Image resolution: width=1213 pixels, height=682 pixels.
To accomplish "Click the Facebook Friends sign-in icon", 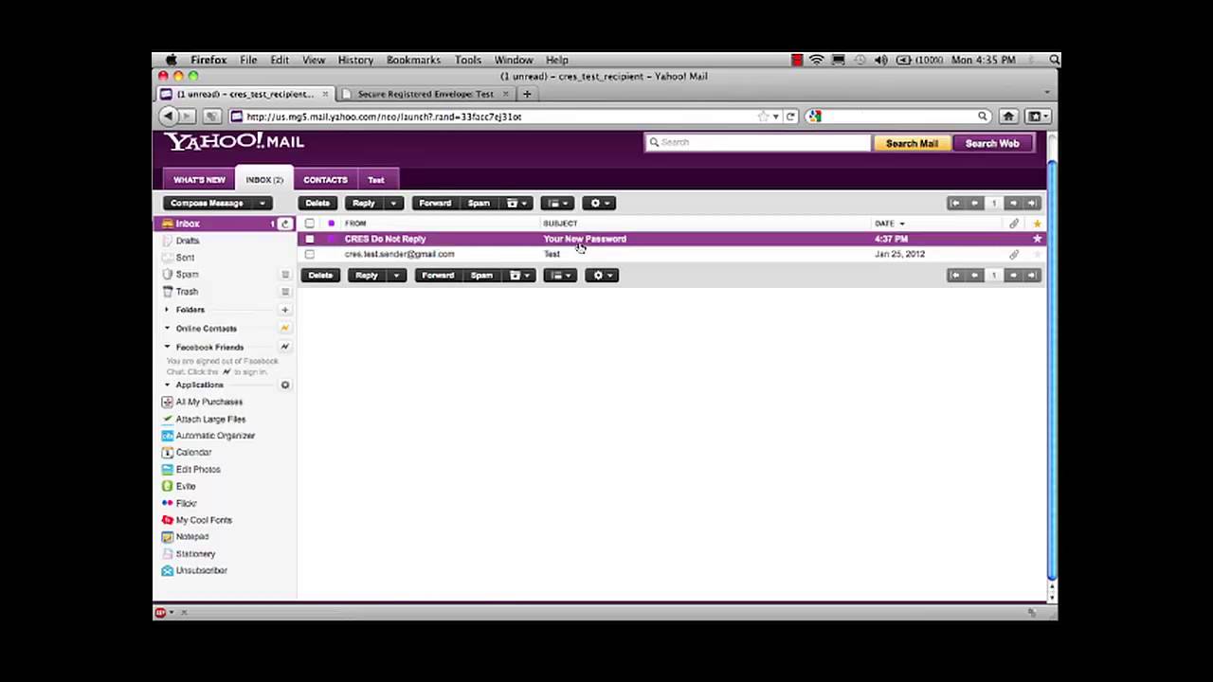I will pyautogui.click(x=284, y=347).
